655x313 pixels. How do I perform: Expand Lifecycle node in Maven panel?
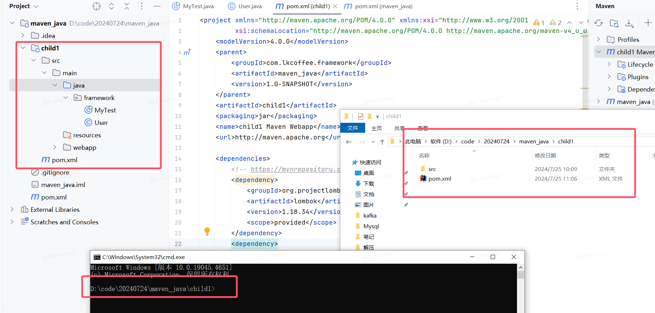(x=609, y=64)
